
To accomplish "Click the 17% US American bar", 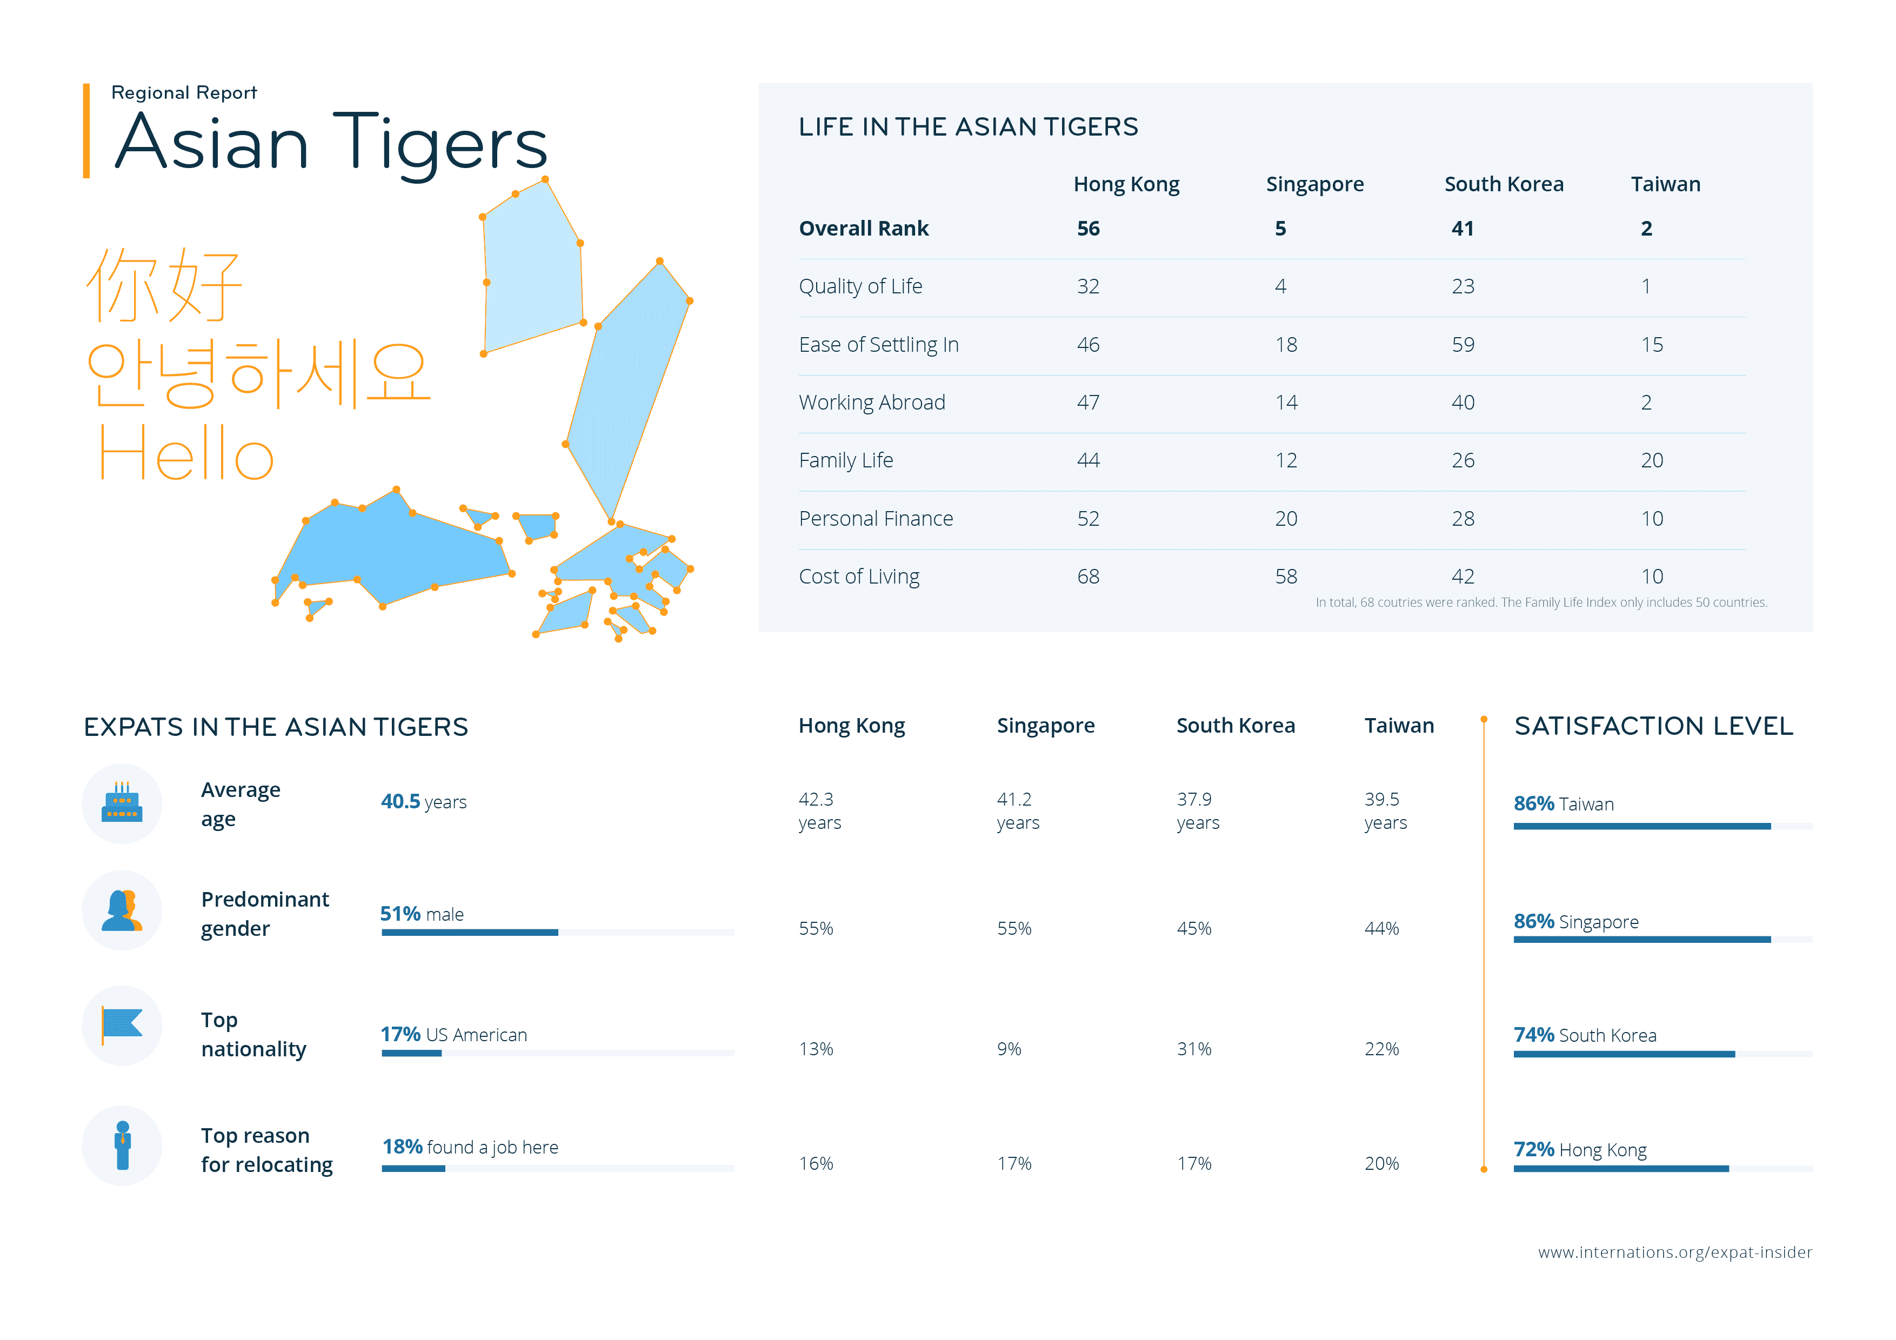I will pyautogui.click(x=411, y=1053).
